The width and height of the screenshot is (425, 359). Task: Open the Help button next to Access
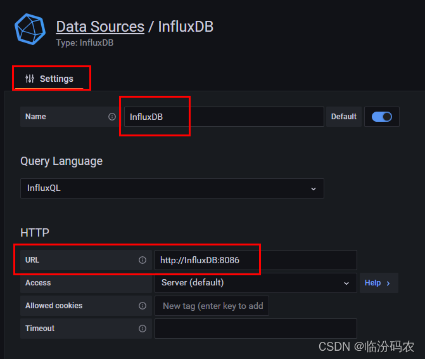379,283
